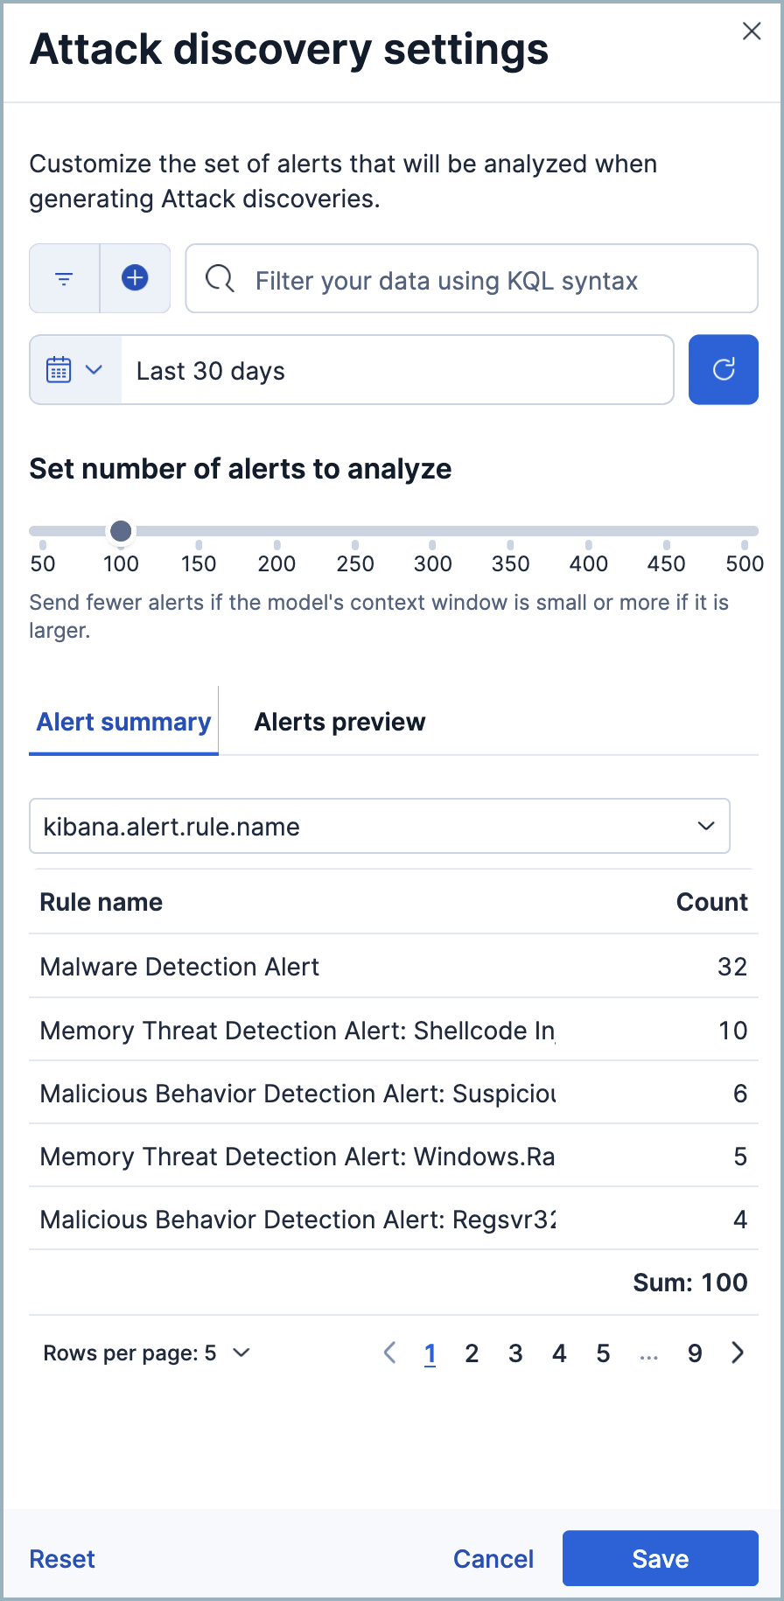Open the filter options icon
784x1601 pixels.
click(x=63, y=278)
